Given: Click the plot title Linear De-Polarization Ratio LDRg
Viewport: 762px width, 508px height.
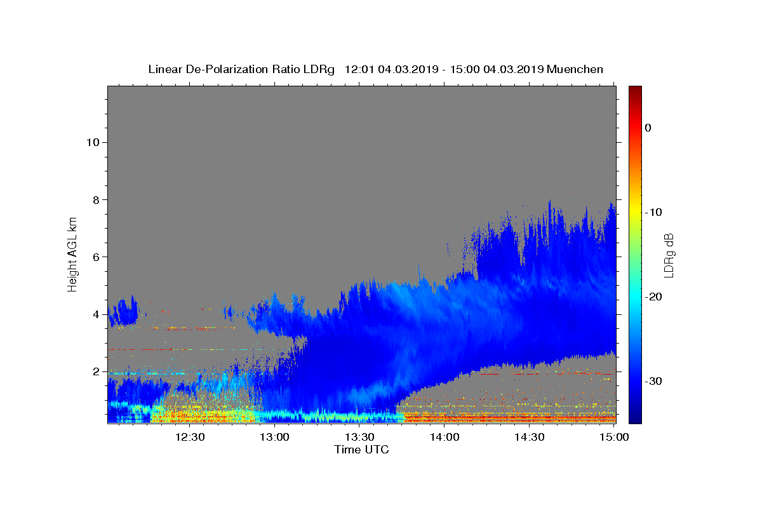Looking at the screenshot, I should (241, 69).
